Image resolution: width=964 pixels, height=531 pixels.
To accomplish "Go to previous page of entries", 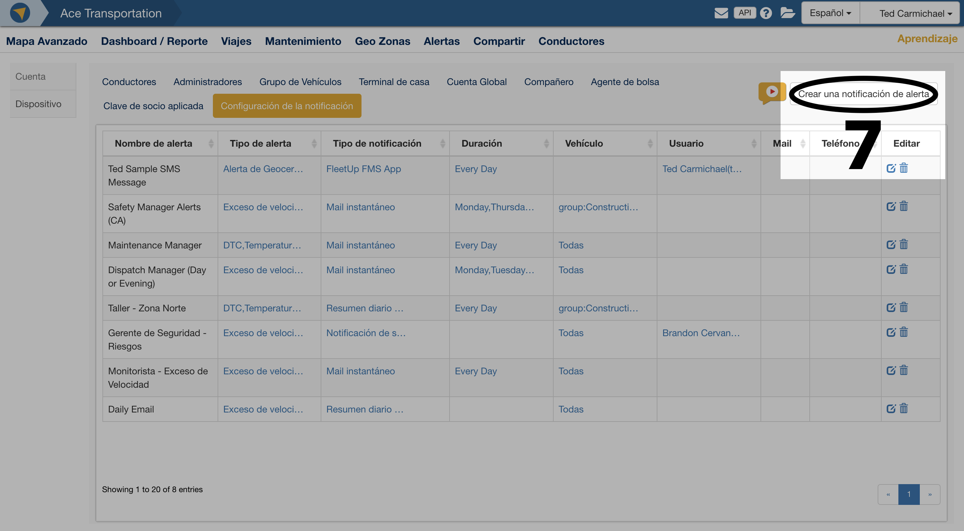I will click(888, 494).
